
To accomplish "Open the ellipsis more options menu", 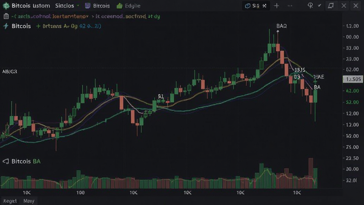I will pos(290,6).
